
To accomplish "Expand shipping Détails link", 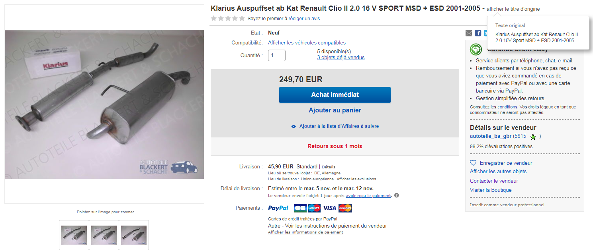I will coord(329,167).
